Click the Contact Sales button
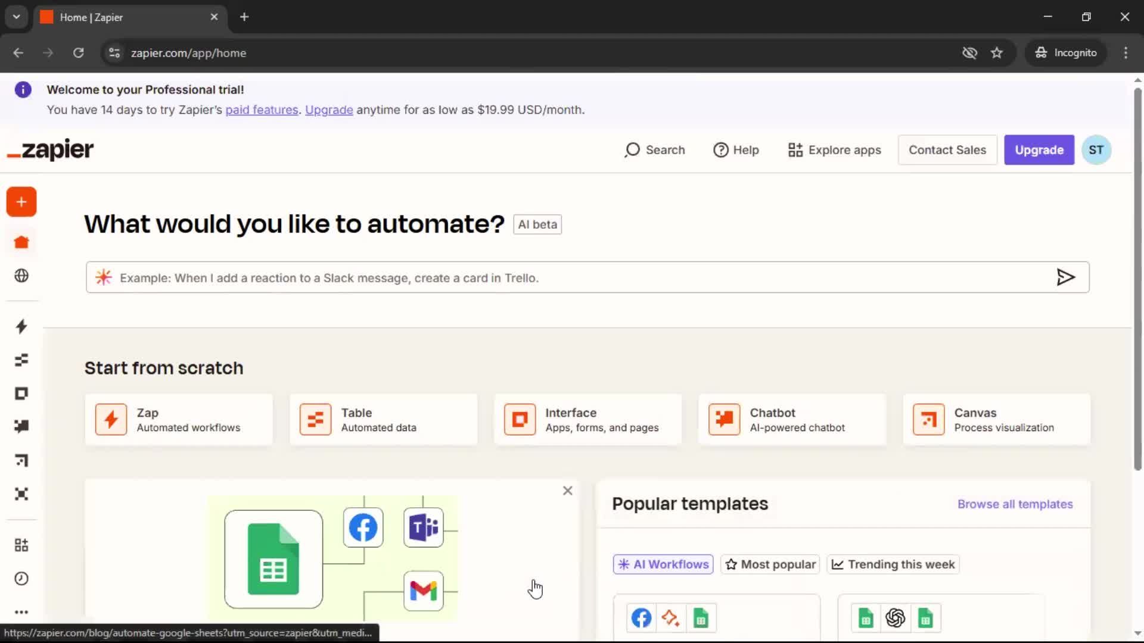The image size is (1144, 643). click(947, 150)
